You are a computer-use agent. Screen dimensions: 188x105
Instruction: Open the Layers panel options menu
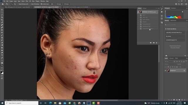pos(187,58)
